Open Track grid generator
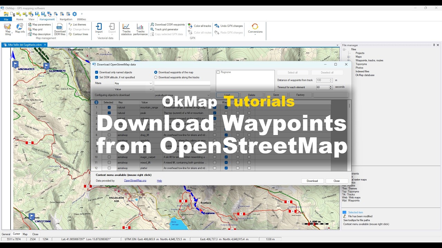The width and height of the screenshot is (442, 248). point(164,29)
